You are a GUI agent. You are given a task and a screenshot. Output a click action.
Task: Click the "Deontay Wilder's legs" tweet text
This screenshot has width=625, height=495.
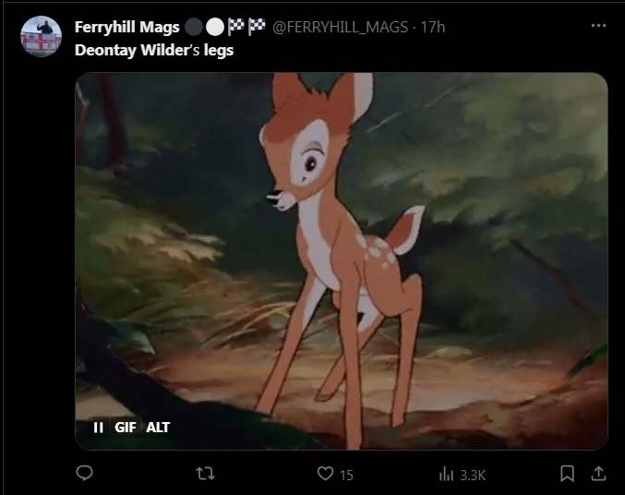point(153,50)
